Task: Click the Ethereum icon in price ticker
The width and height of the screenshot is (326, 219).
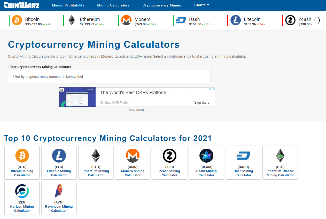Action: [x=72, y=20]
